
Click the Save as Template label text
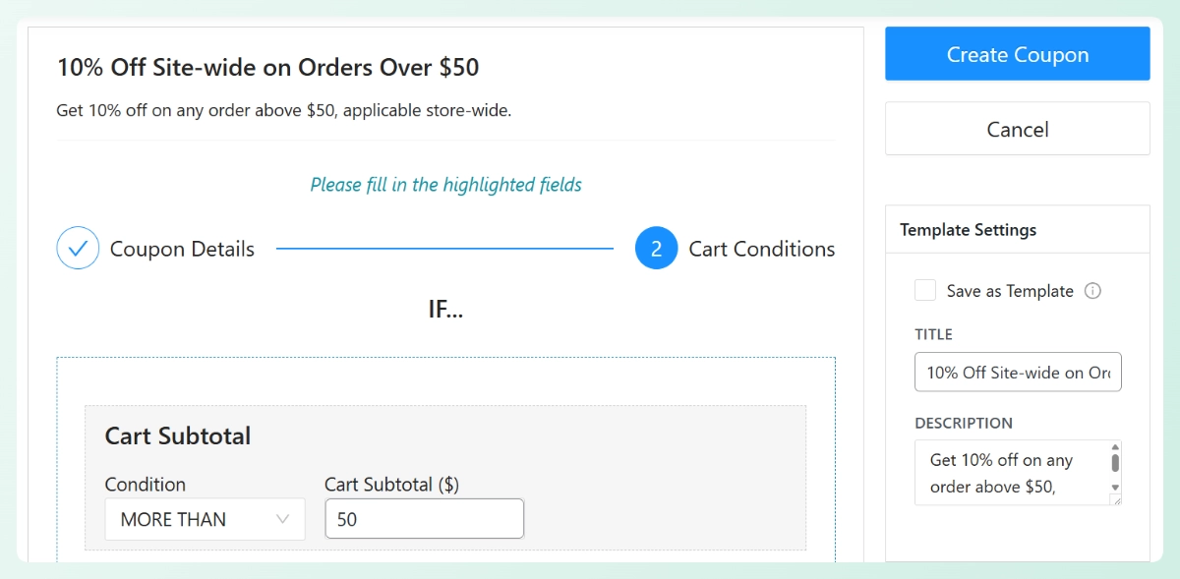[x=1010, y=291]
